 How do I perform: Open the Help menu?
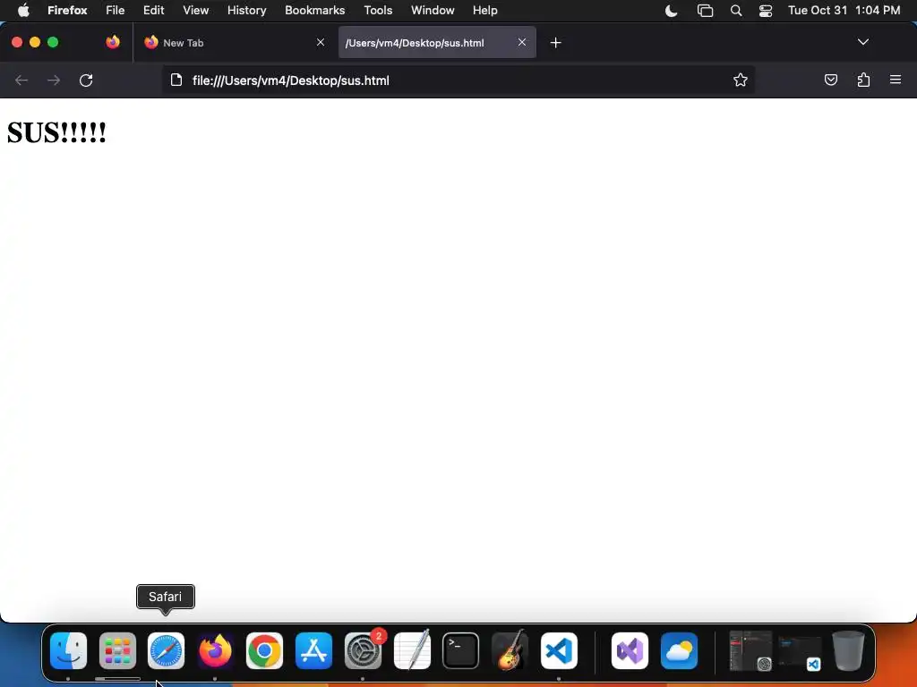pos(485,11)
